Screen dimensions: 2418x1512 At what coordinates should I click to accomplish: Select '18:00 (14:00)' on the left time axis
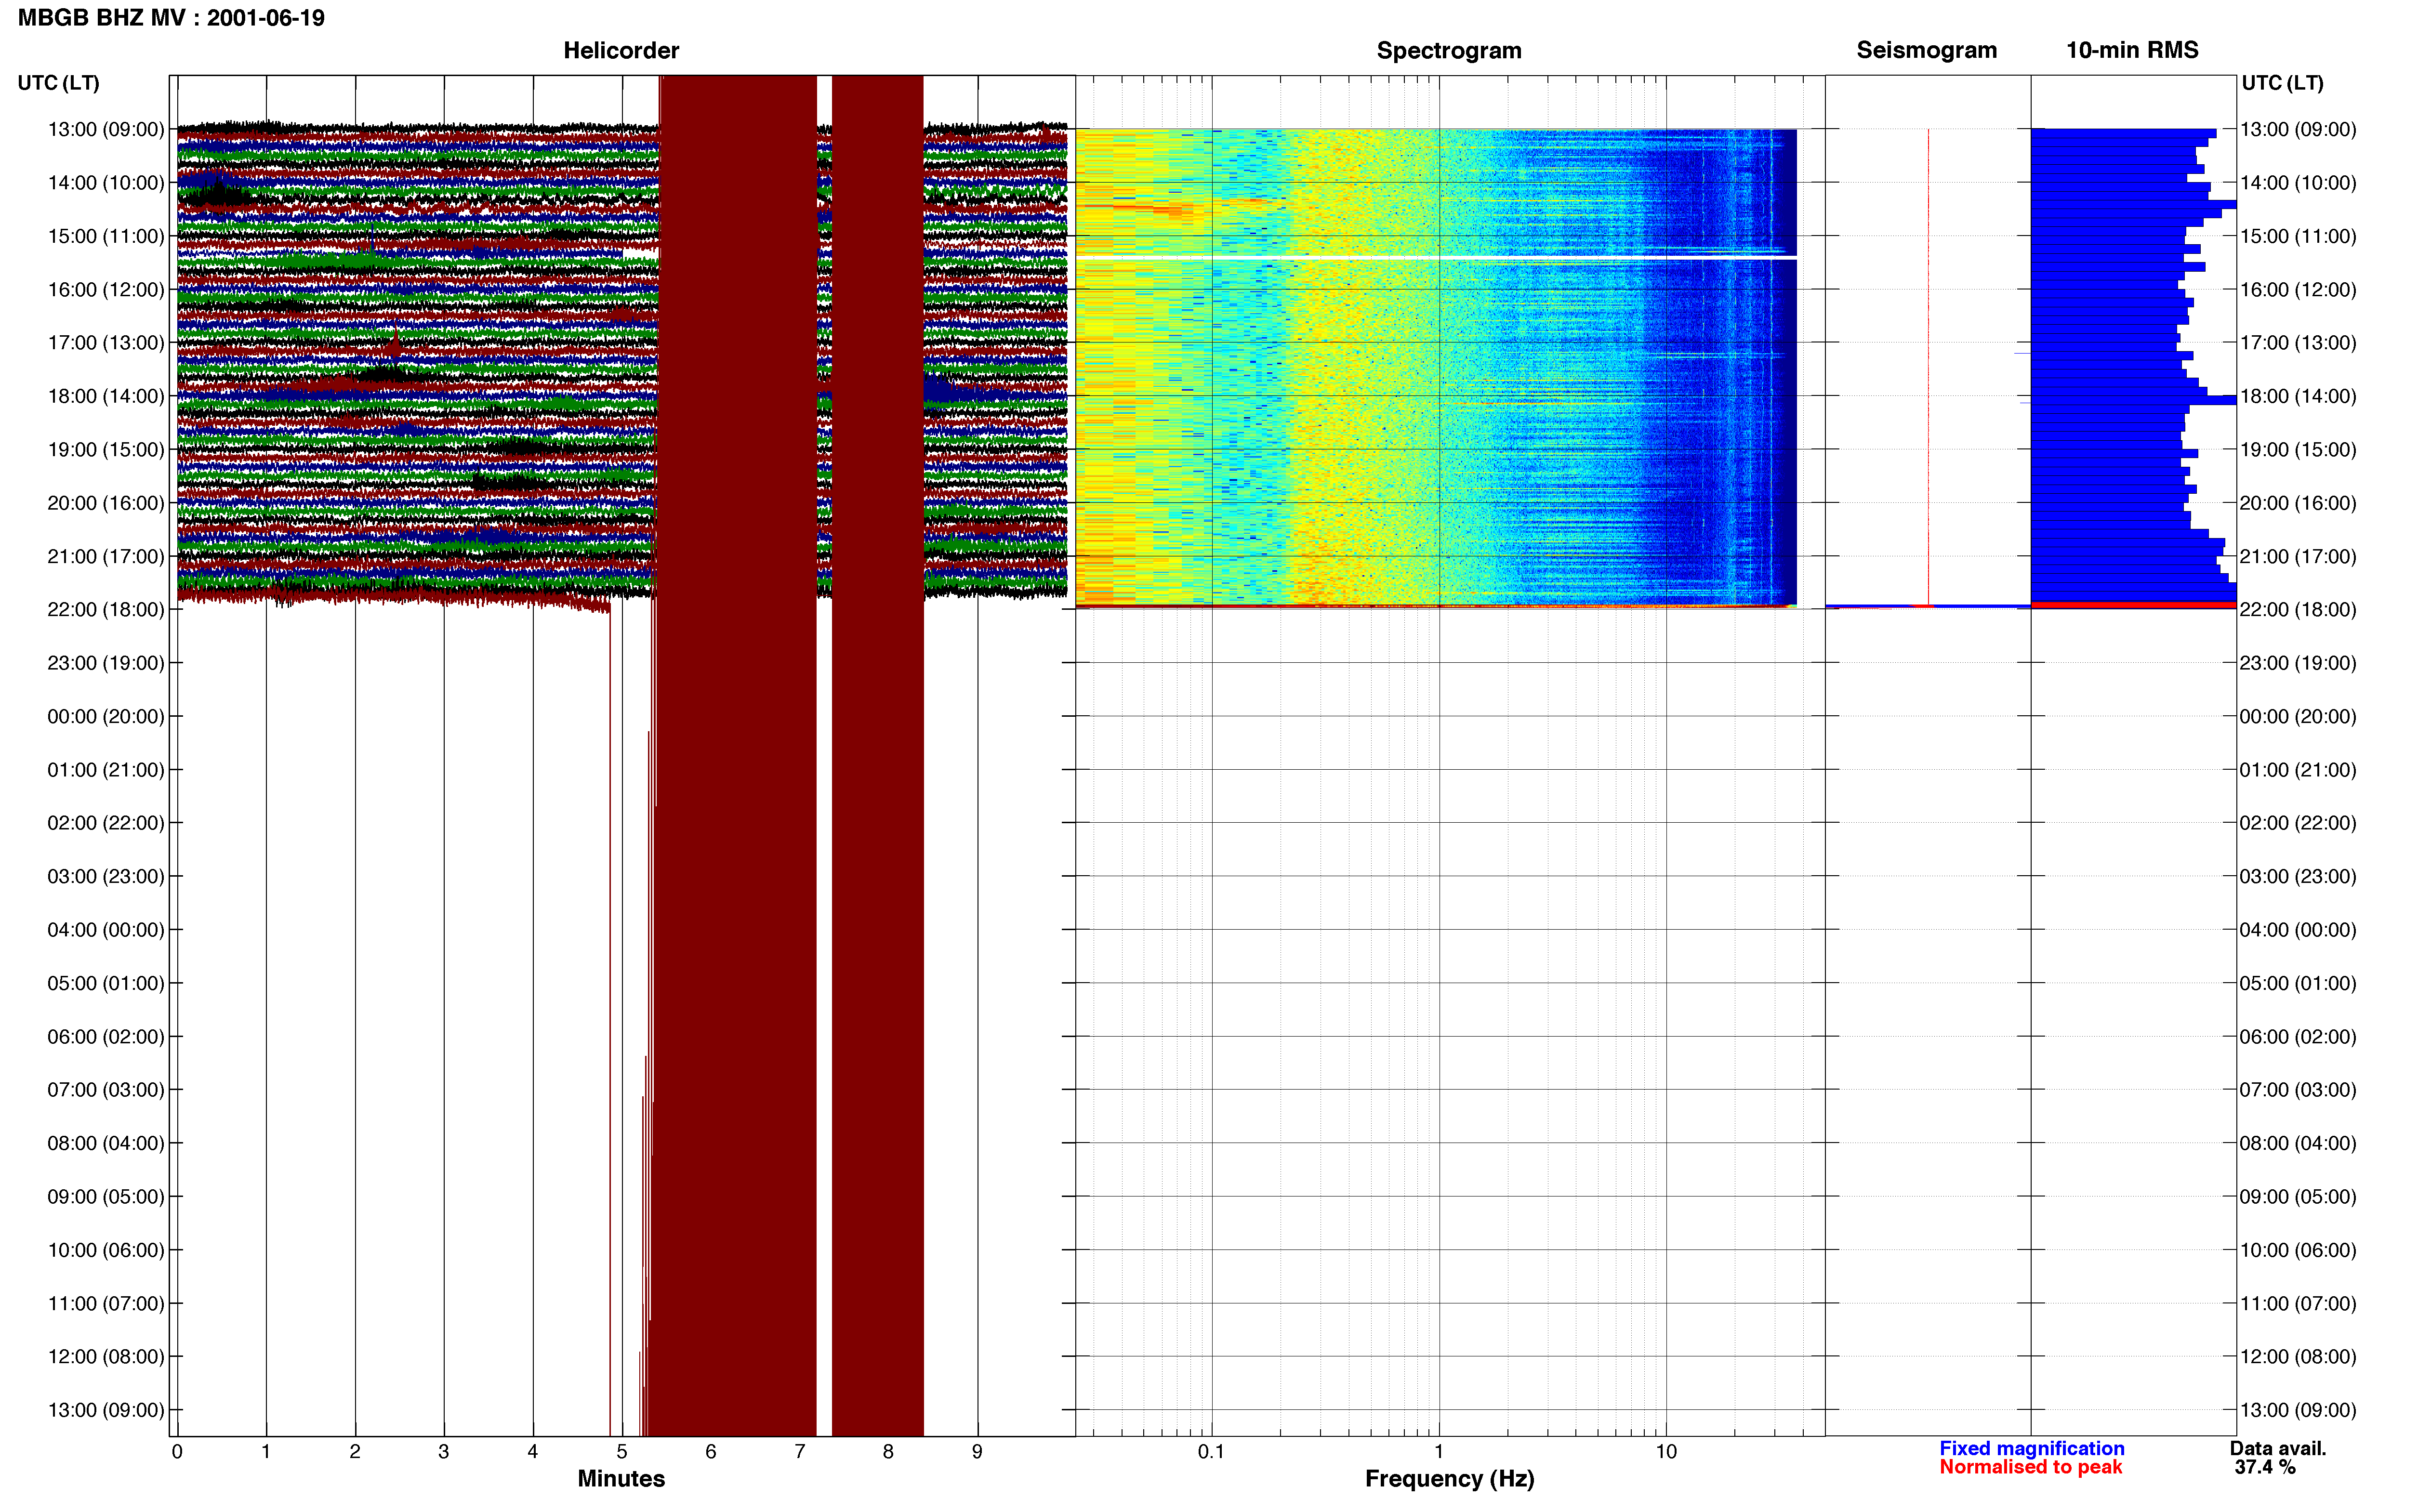tap(106, 396)
